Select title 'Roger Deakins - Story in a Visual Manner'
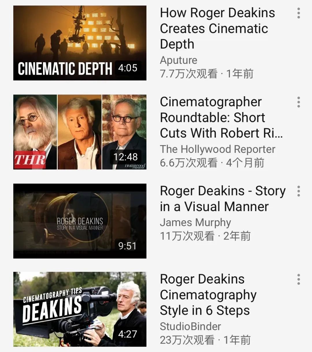This screenshot has height=352, width=312. click(x=222, y=199)
